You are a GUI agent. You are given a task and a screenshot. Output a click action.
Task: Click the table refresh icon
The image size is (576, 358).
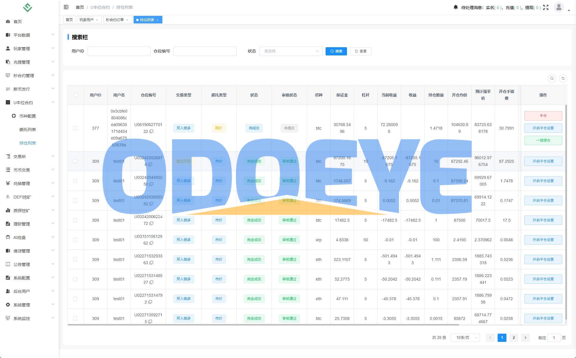[563, 79]
